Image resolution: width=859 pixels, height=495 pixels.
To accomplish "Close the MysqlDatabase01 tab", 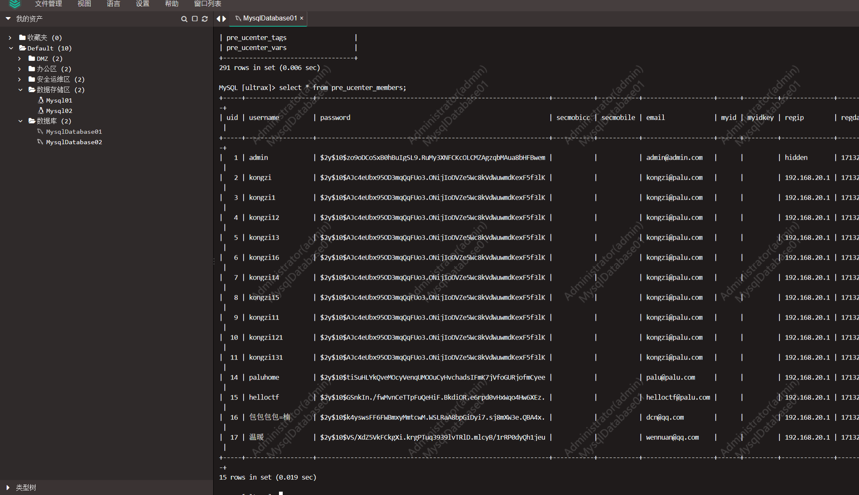I will coord(302,18).
